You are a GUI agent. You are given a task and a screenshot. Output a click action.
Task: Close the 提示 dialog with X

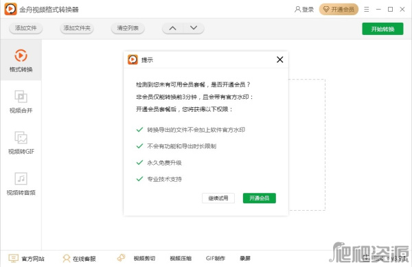(280, 60)
